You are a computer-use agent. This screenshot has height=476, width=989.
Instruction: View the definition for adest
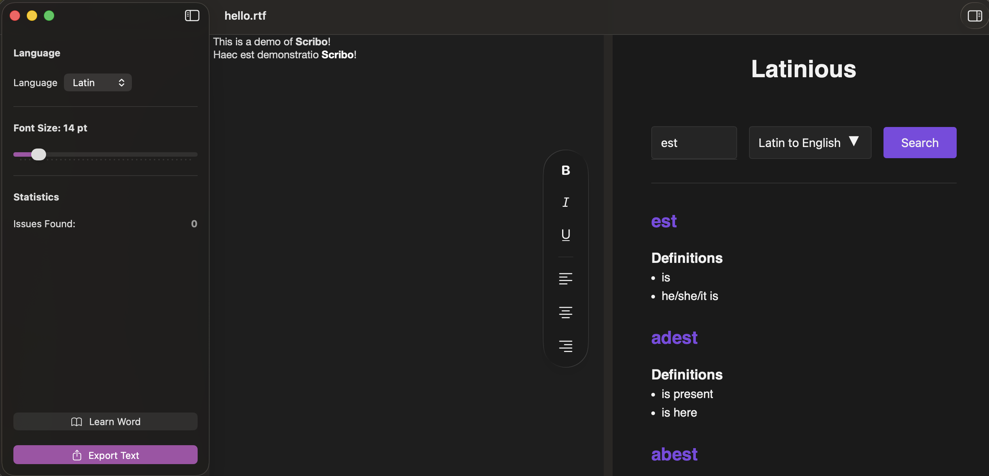pos(674,338)
